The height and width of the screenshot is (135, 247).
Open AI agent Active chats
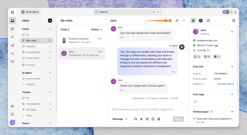36,79
